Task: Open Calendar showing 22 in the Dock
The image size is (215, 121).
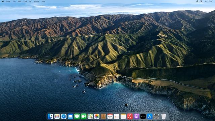Action: (x=110, y=117)
